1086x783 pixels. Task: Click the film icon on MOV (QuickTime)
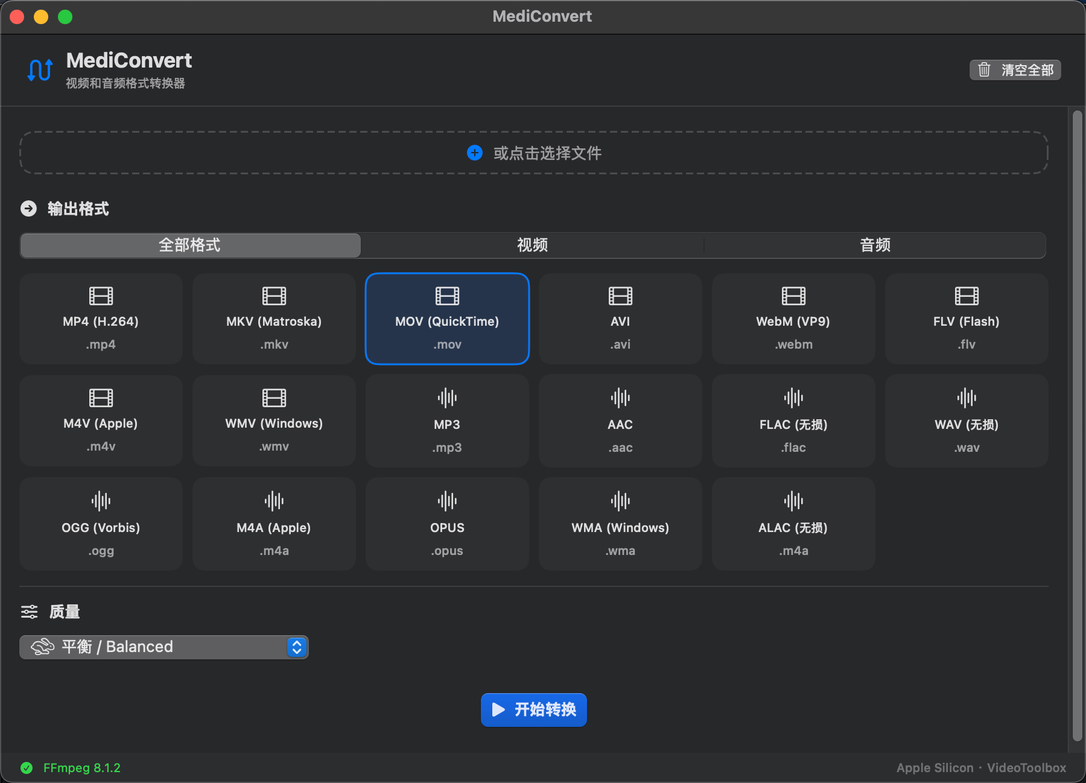[447, 296]
